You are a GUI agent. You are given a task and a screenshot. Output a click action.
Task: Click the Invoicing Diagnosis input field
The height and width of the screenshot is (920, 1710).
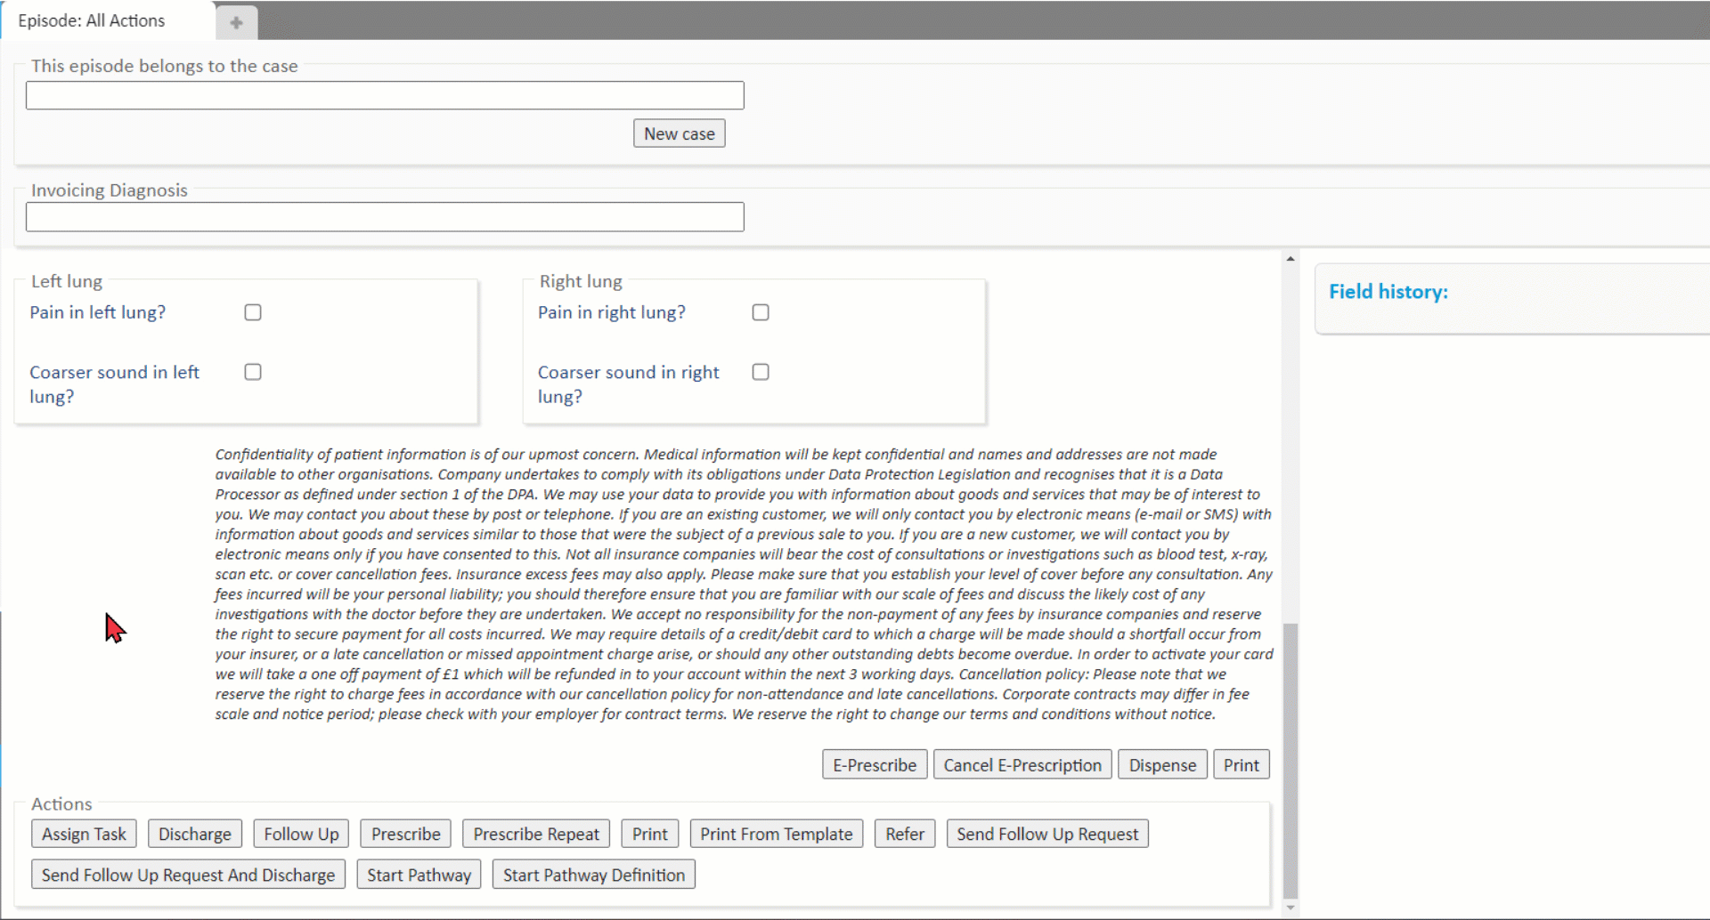[385, 217]
